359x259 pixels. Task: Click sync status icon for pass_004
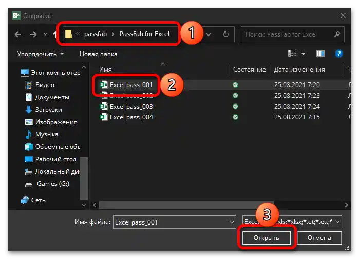pyautogui.click(x=235, y=117)
